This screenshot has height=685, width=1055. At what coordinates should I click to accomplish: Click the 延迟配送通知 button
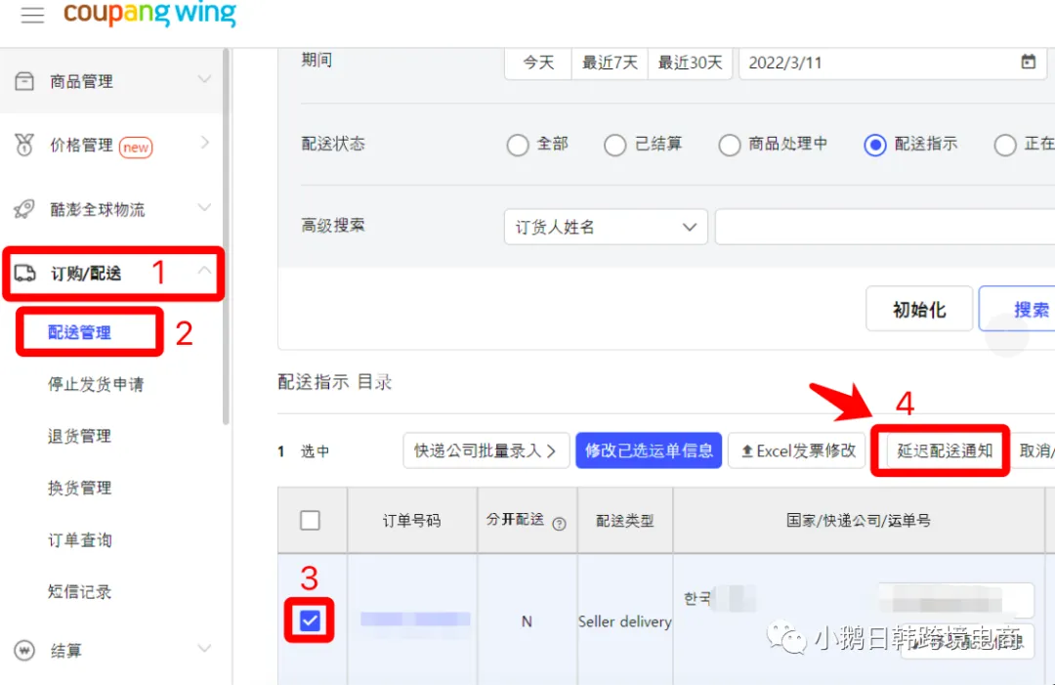pos(944,450)
